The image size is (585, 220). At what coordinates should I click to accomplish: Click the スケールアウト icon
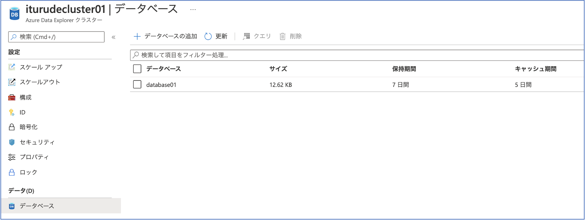pyautogui.click(x=12, y=82)
